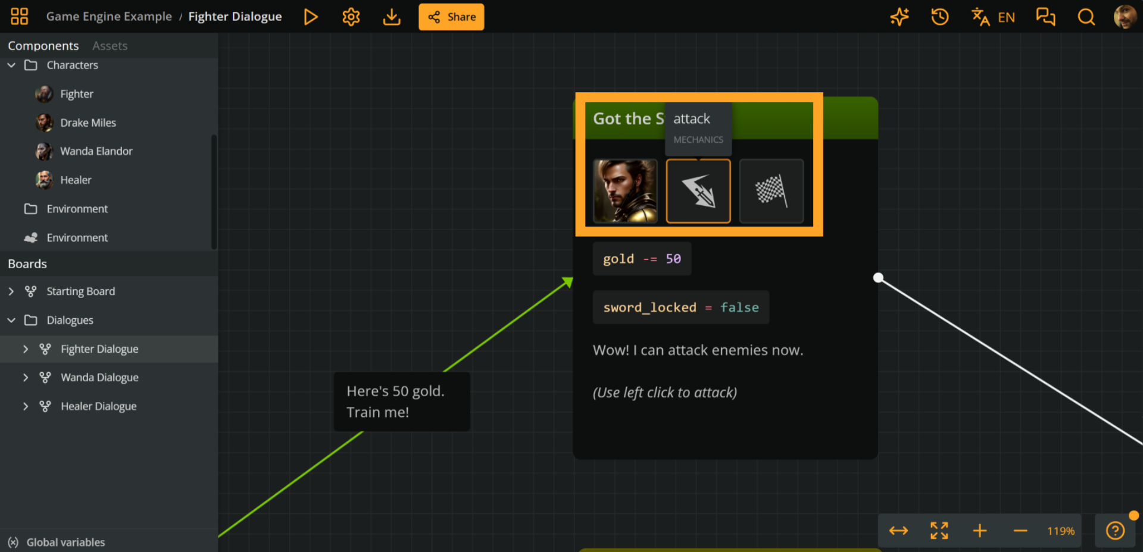
Task: Open the Healer Dialogue board
Action: pyautogui.click(x=99, y=406)
